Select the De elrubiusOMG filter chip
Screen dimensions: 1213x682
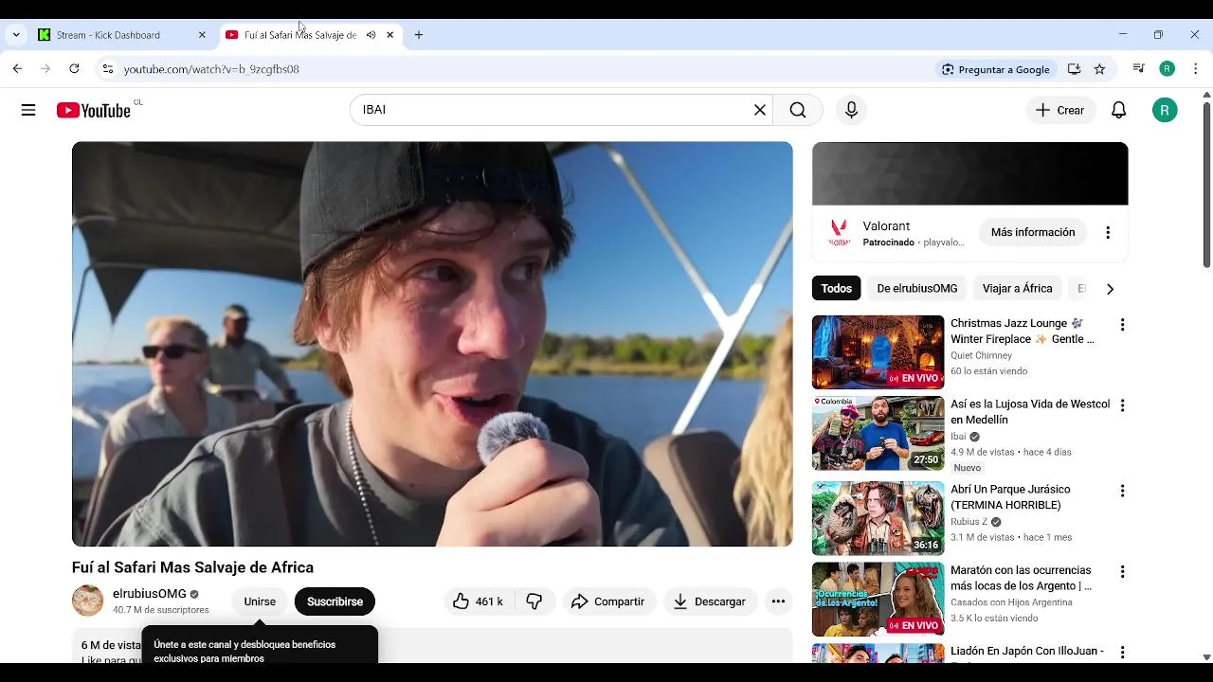pyautogui.click(x=917, y=288)
